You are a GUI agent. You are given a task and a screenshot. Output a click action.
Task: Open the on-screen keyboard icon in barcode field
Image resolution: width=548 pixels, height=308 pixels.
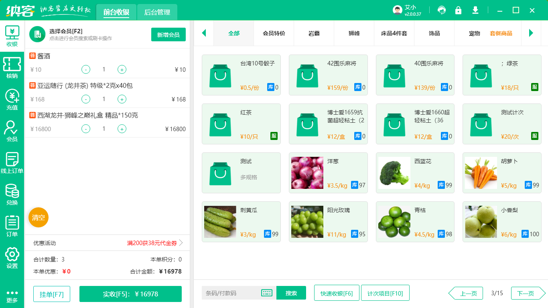tap(267, 293)
